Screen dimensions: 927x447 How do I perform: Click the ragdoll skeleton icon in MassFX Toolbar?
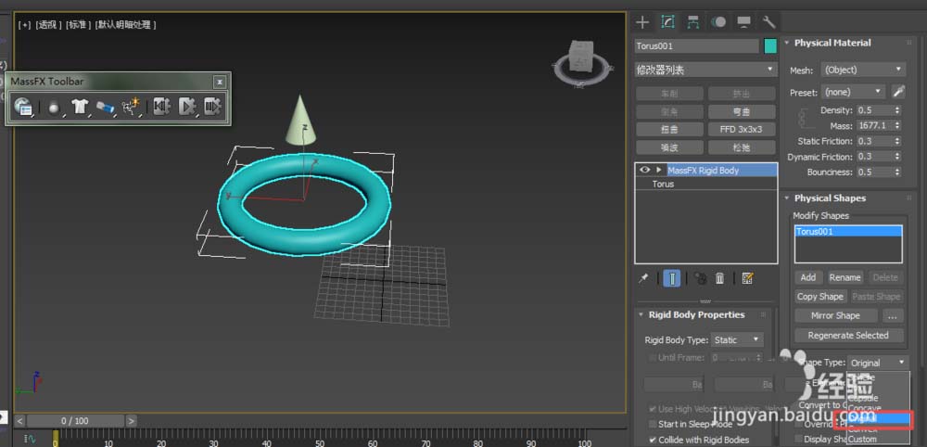point(130,107)
